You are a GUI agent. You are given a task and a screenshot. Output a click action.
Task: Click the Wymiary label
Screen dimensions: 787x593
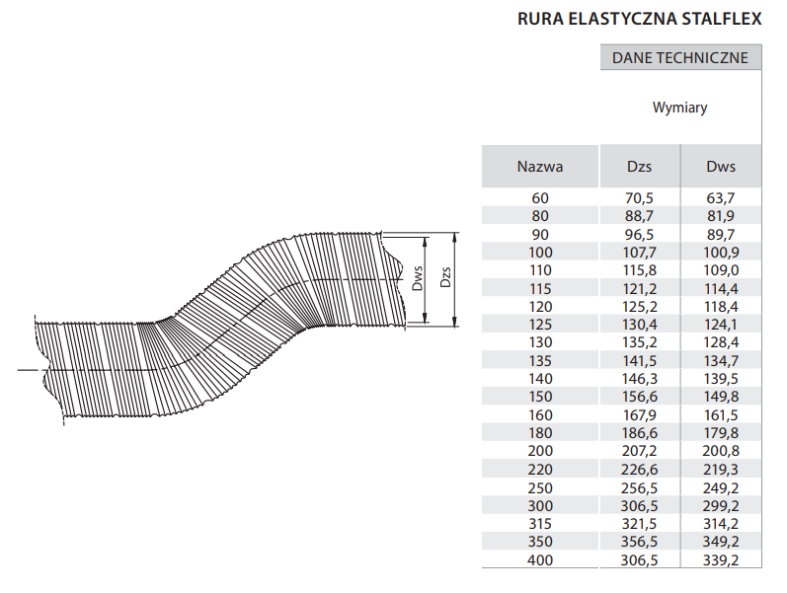tap(680, 108)
